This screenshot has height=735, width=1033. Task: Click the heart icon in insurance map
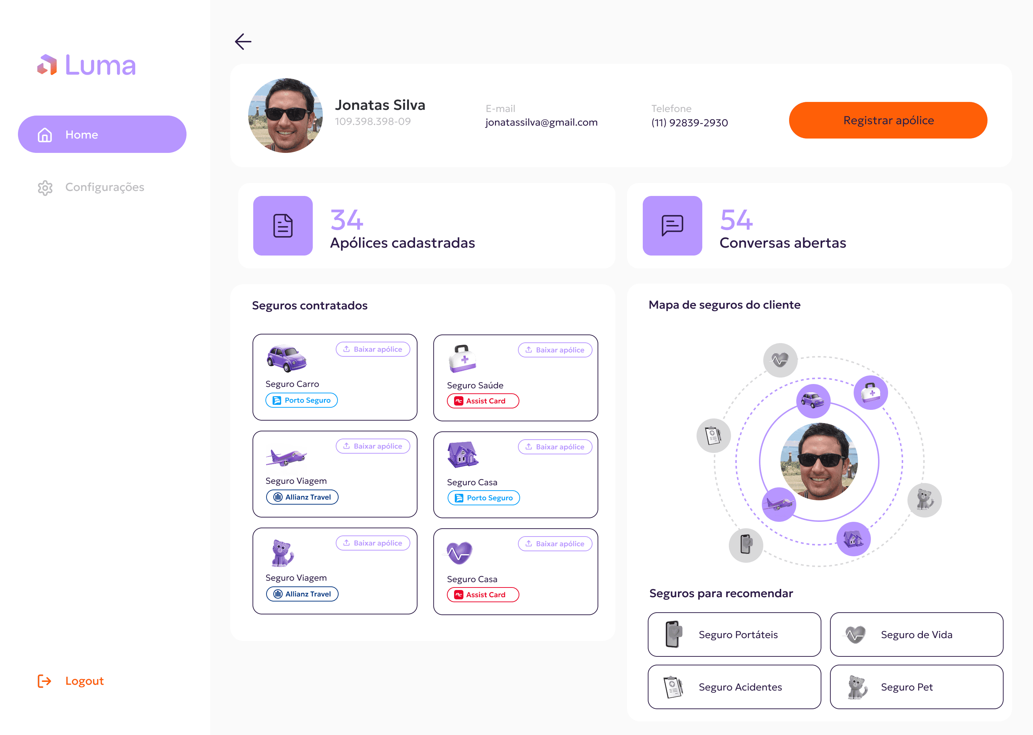coord(780,360)
